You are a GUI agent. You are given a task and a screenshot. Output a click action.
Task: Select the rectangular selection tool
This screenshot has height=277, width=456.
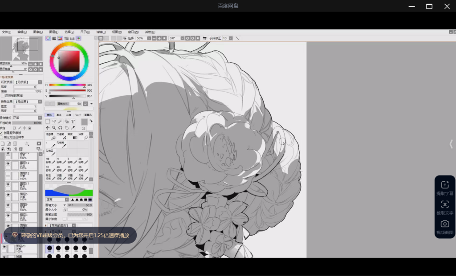[48, 121]
